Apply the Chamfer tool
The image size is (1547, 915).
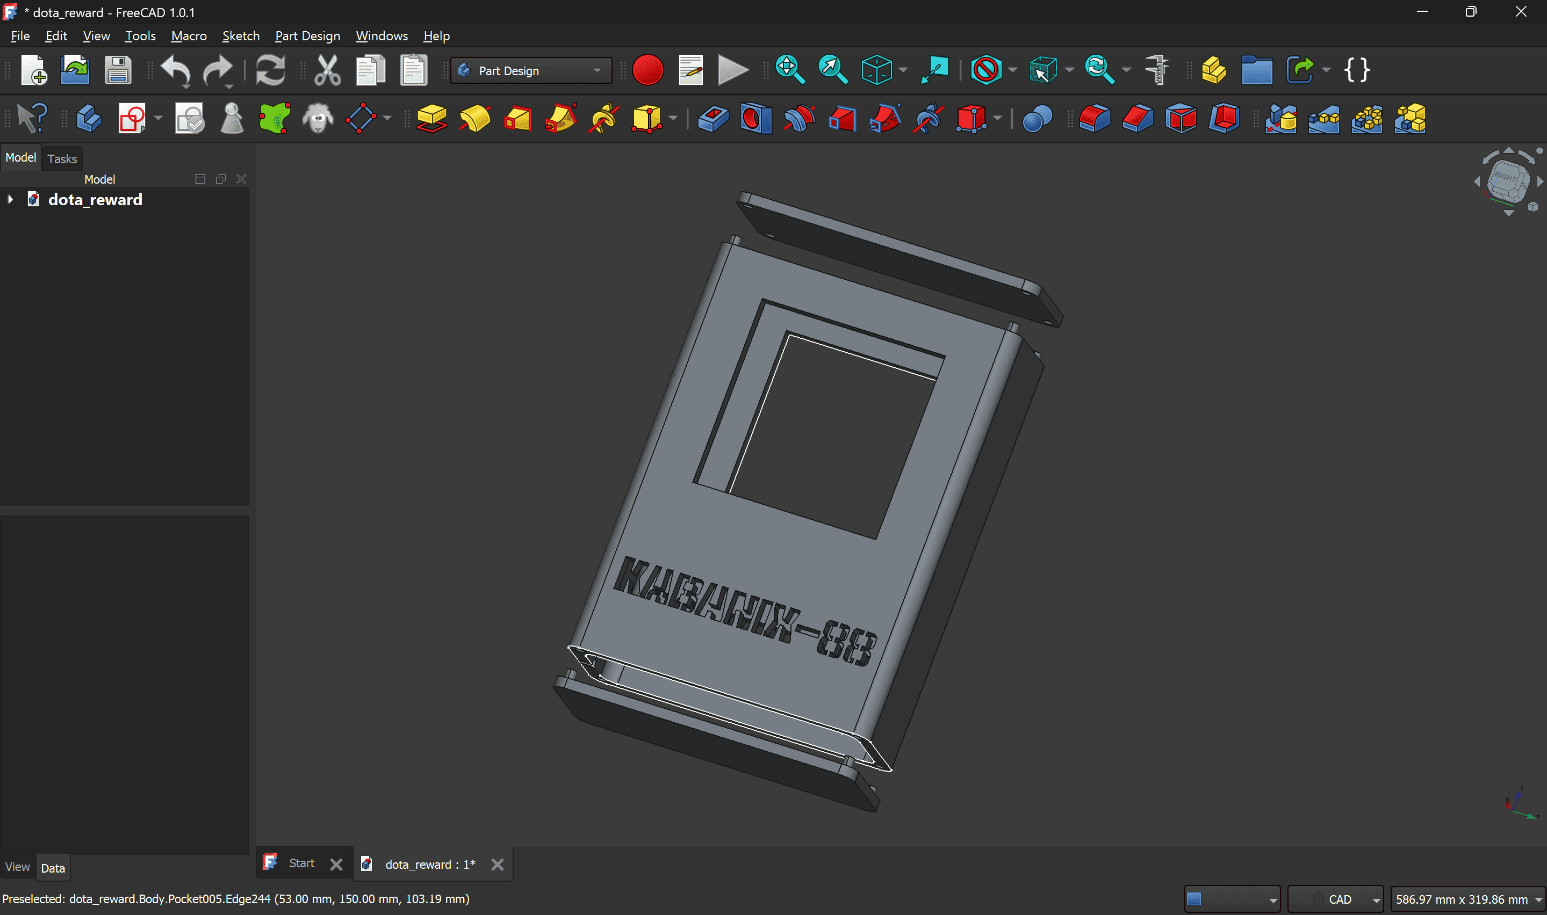1138,118
